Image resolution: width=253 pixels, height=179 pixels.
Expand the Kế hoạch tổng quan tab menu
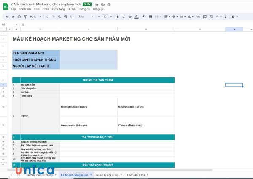tap(91, 174)
